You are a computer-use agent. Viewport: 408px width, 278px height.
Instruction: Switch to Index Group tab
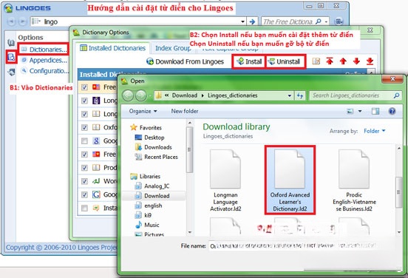172,48
